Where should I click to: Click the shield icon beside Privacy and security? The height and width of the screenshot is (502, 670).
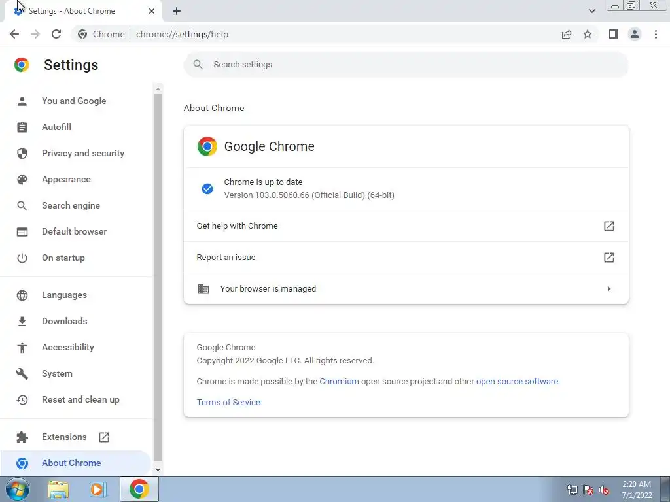[22, 153]
